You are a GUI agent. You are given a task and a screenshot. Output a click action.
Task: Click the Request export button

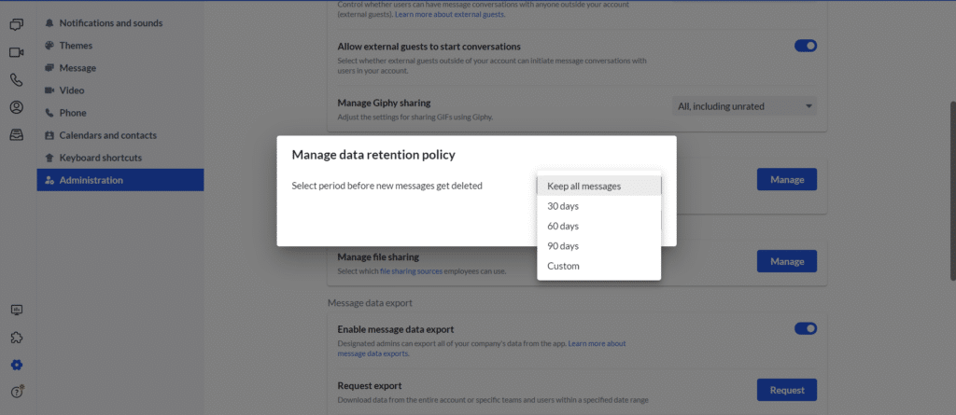tap(786, 389)
